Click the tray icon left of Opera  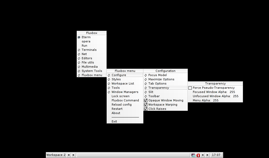pyautogui.click(x=193, y=155)
